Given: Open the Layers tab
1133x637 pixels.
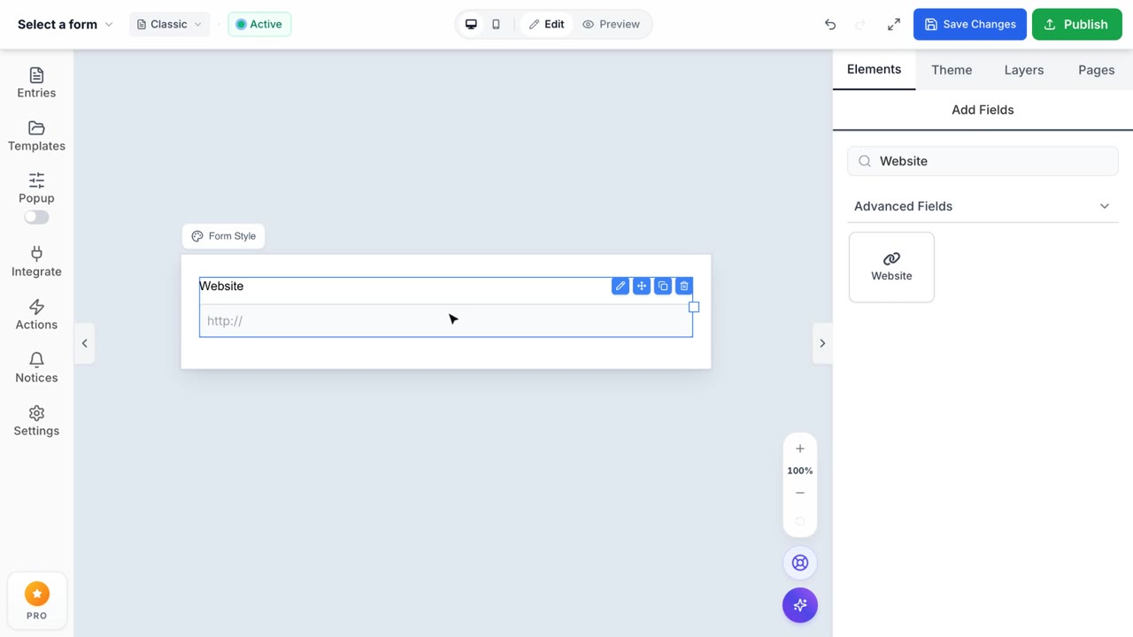Looking at the screenshot, I should pyautogui.click(x=1024, y=70).
